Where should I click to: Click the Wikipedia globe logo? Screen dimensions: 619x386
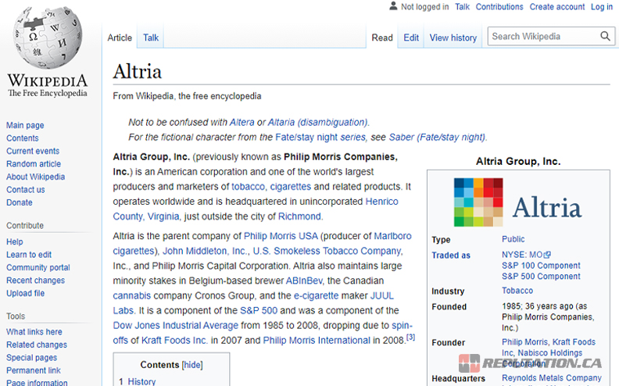coord(48,38)
